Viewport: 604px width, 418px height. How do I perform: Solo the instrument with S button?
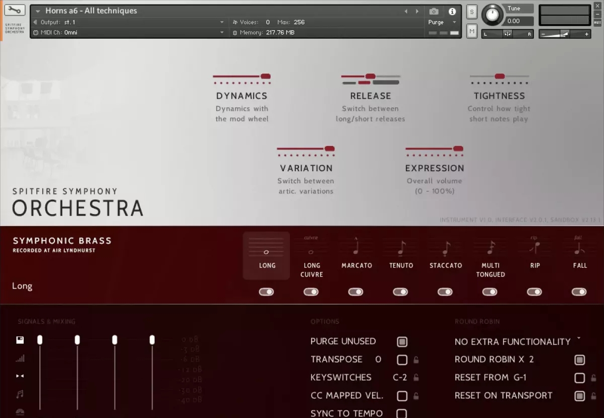click(472, 12)
